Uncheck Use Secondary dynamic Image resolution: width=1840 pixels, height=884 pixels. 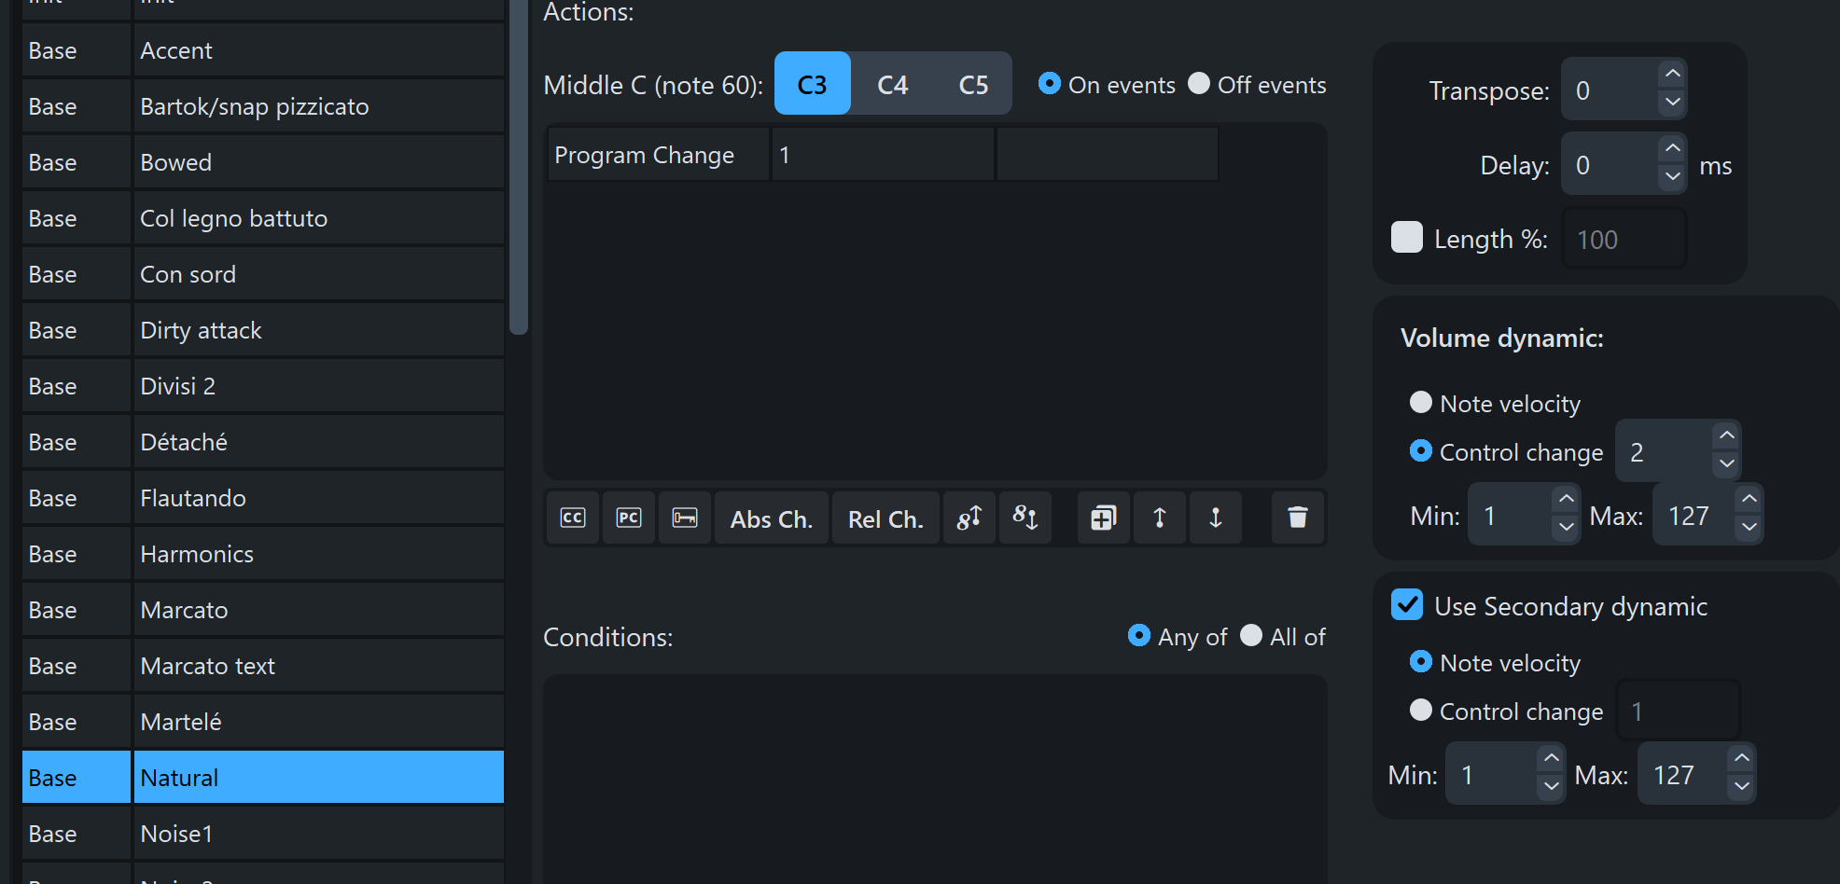pyautogui.click(x=1407, y=605)
